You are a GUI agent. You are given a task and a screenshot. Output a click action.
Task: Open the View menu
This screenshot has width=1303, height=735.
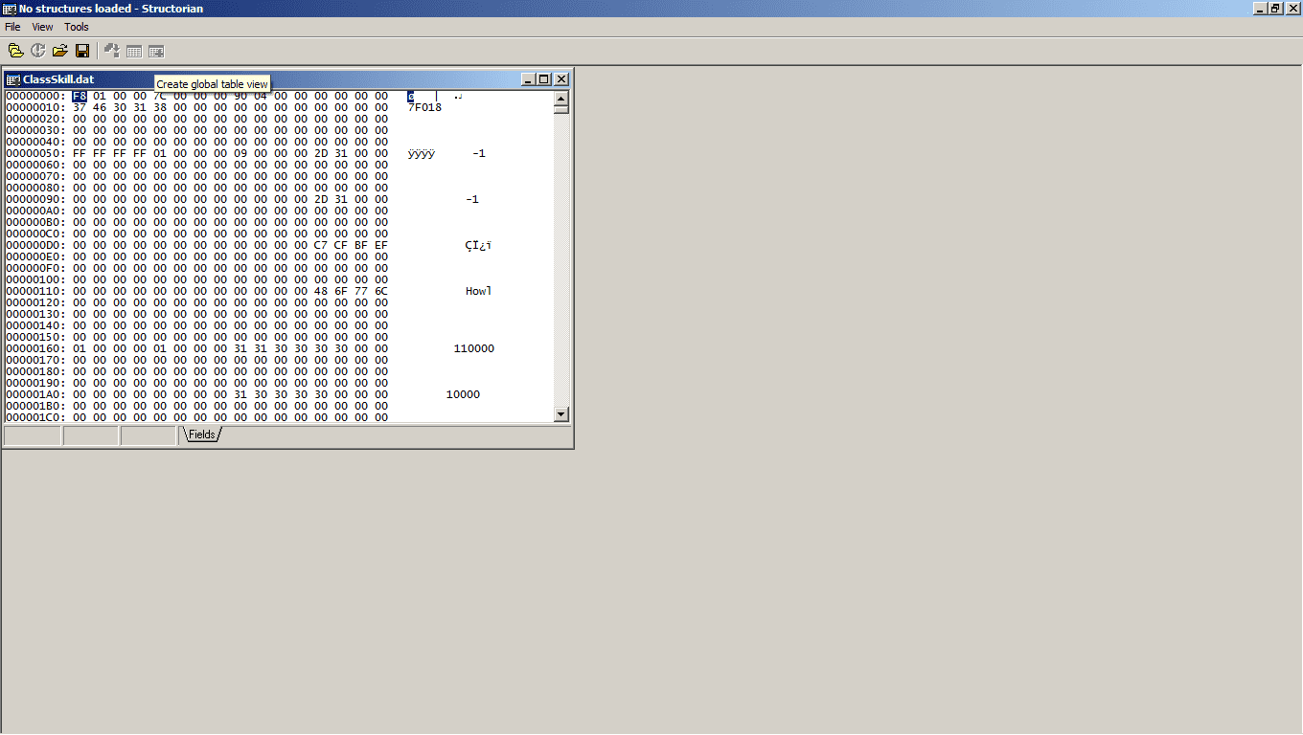tap(43, 27)
